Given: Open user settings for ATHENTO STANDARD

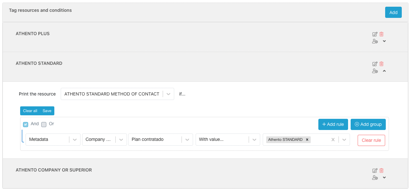Looking at the screenshot, I should (x=375, y=71).
